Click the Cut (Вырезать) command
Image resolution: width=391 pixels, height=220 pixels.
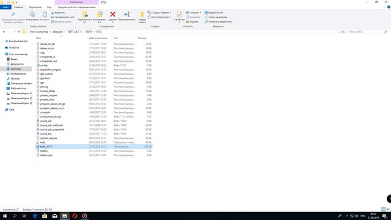point(58,12)
